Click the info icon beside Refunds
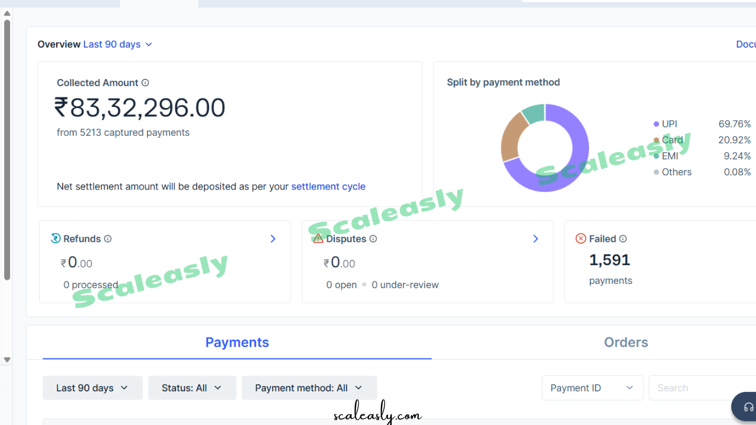This screenshot has height=425, width=756. tap(107, 239)
